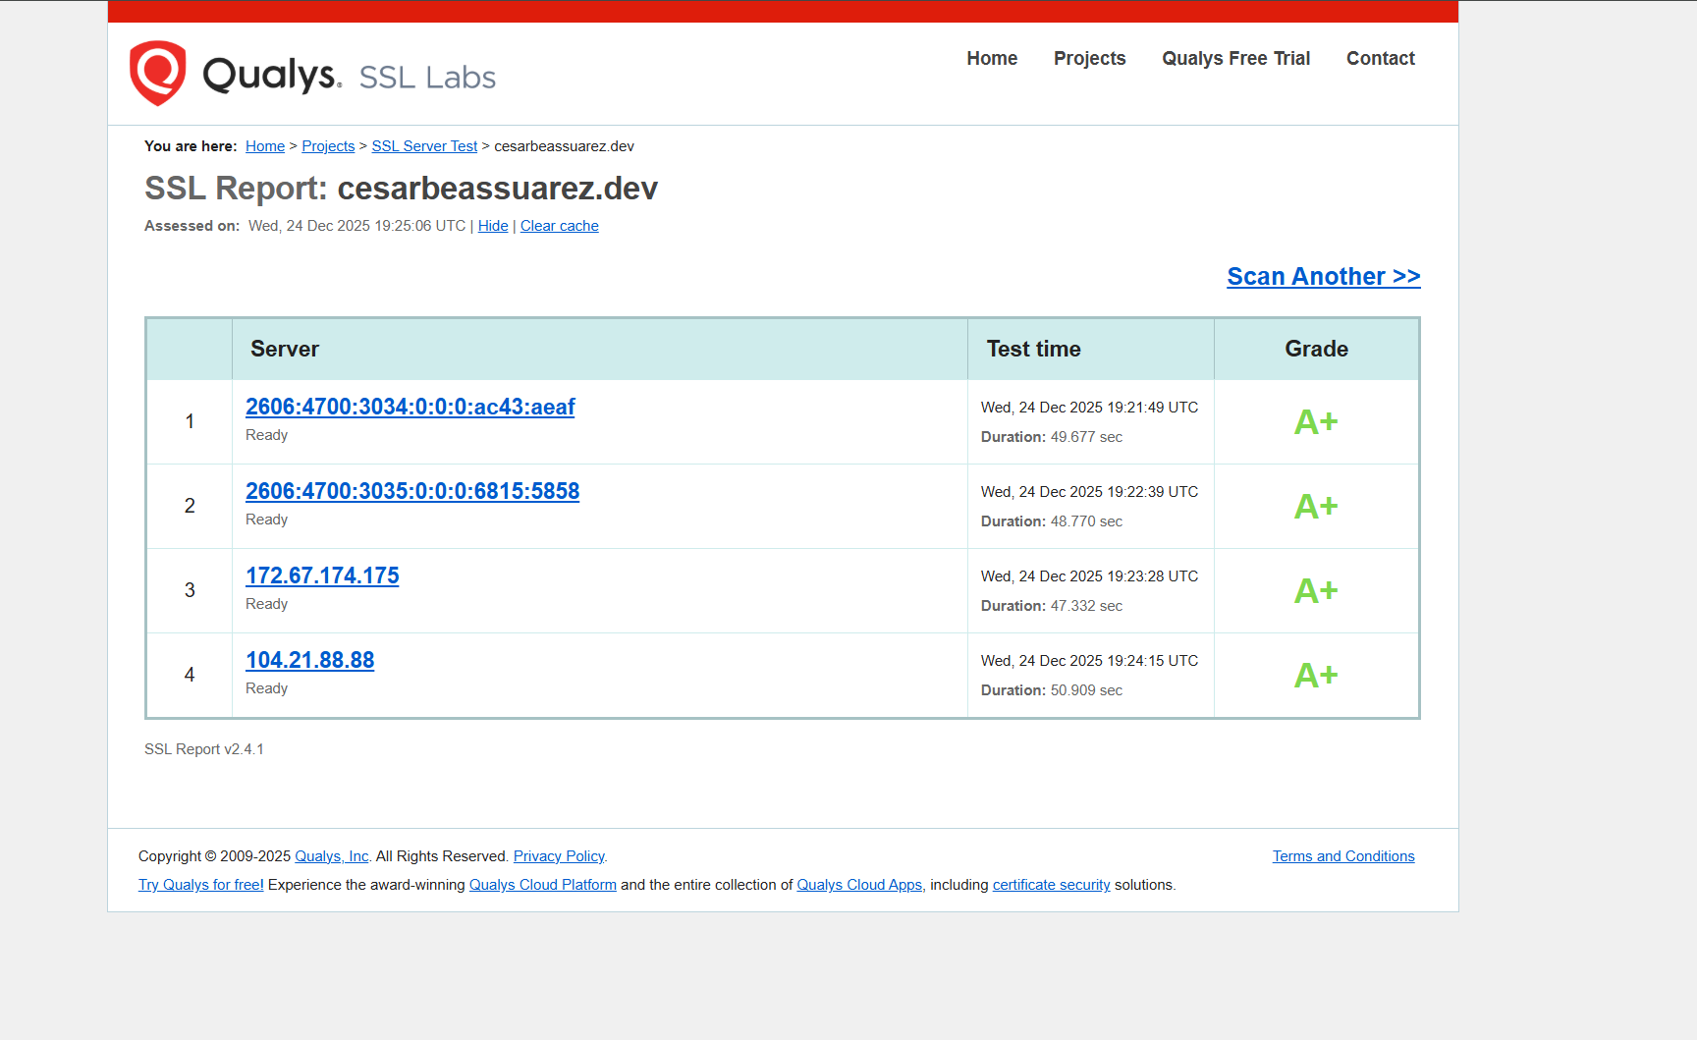Open the Qualys, Inc copyright link
The width and height of the screenshot is (1697, 1040).
331,855
